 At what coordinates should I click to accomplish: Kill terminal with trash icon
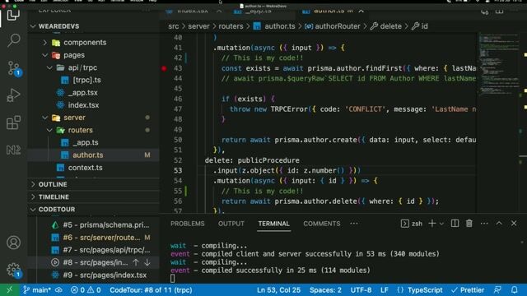(x=469, y=224)
